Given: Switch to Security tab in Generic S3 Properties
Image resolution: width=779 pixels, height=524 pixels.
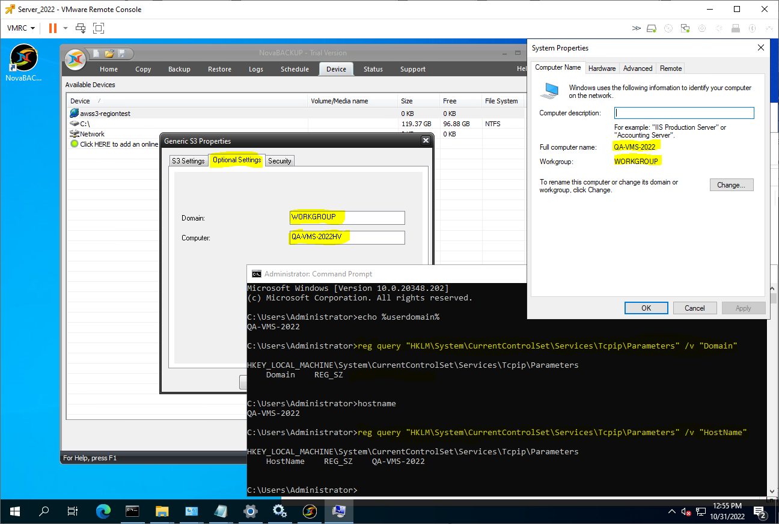Looking at the screenshot, I should coord(280,160).
